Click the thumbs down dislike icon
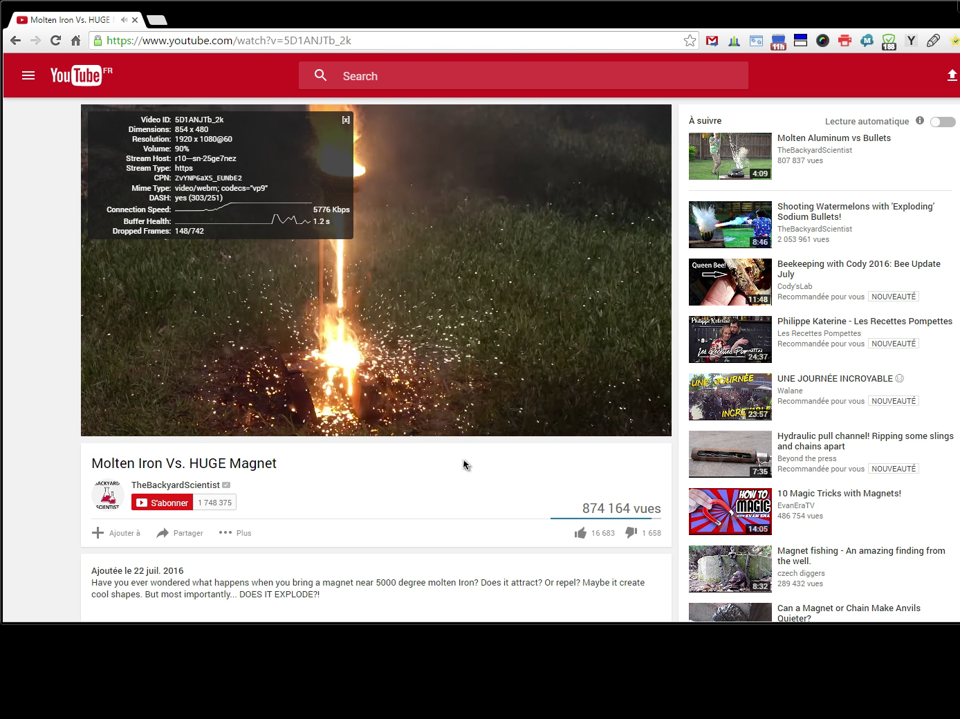The image size is (960, 719). coord(631,532)
